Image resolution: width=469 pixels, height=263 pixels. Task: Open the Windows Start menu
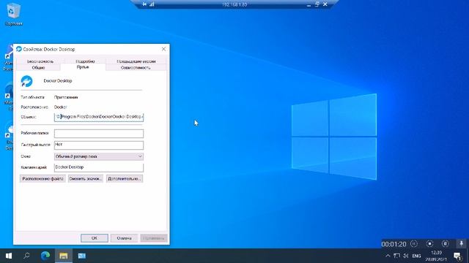[9, 256]
